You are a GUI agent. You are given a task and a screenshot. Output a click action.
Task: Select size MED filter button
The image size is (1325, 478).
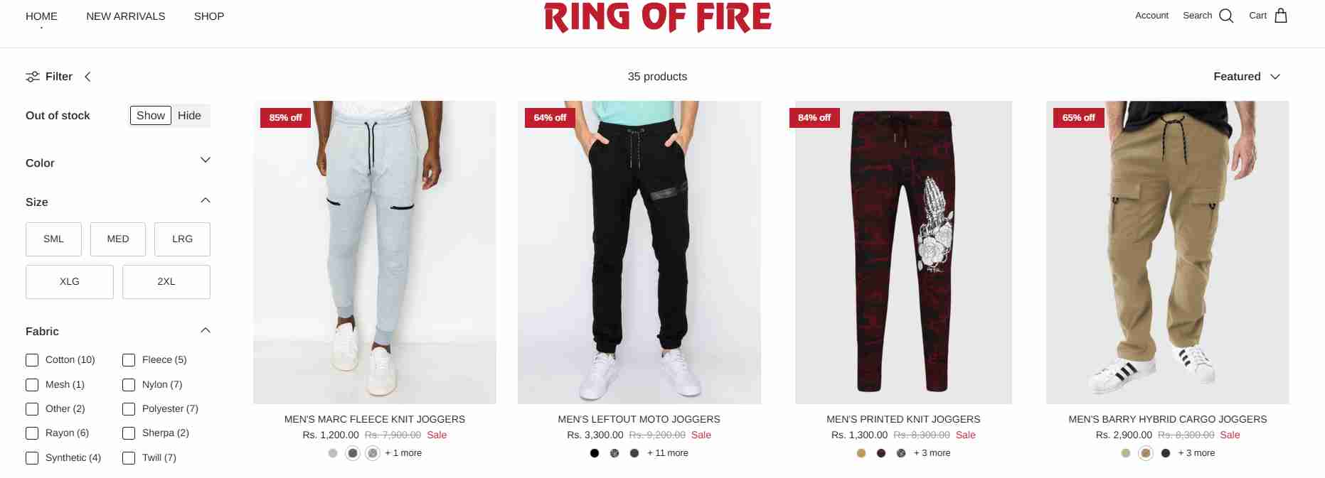coord(118,239)
